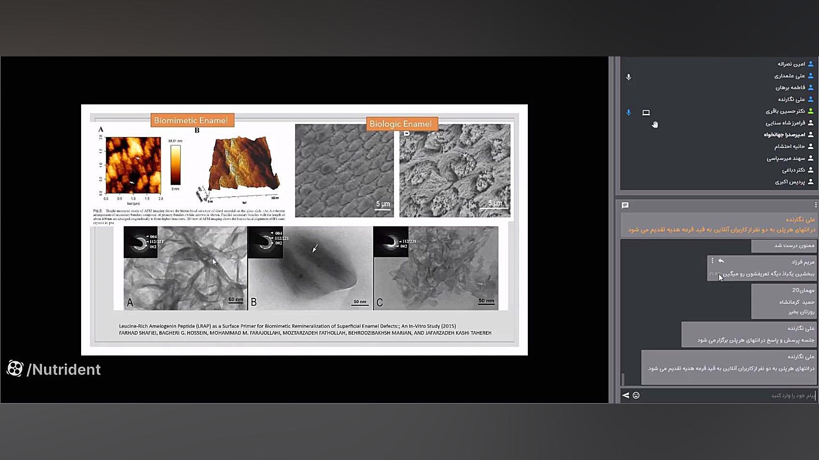Screen dimensions: 819x460
Task: Click the AFM height color scale bar
Action: tap(175, 165)
